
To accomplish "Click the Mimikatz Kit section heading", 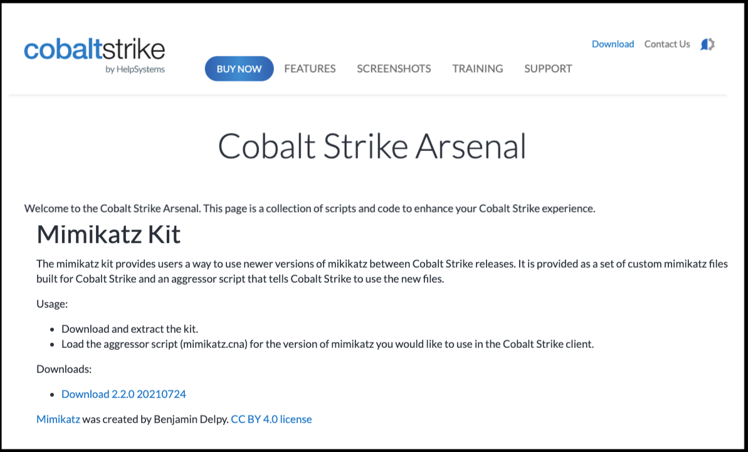I will pos(108,234).
